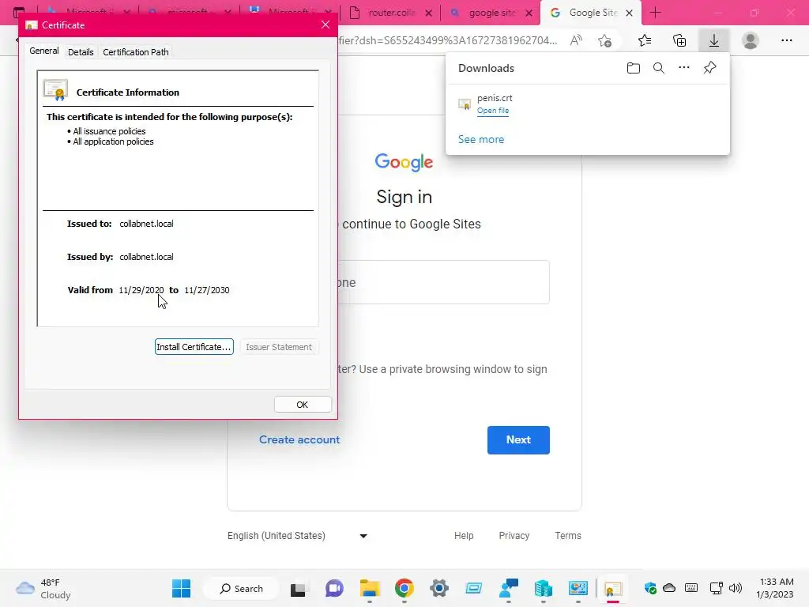Click the certificate file icon in Downloads
Screen dimensions: 809x607
click(465, 104)
